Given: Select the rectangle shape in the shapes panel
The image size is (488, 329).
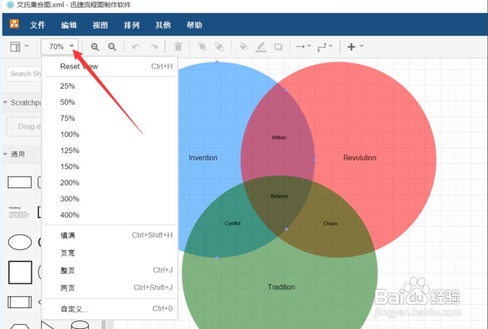Looking at the screenshot, I should click(20, 182).
